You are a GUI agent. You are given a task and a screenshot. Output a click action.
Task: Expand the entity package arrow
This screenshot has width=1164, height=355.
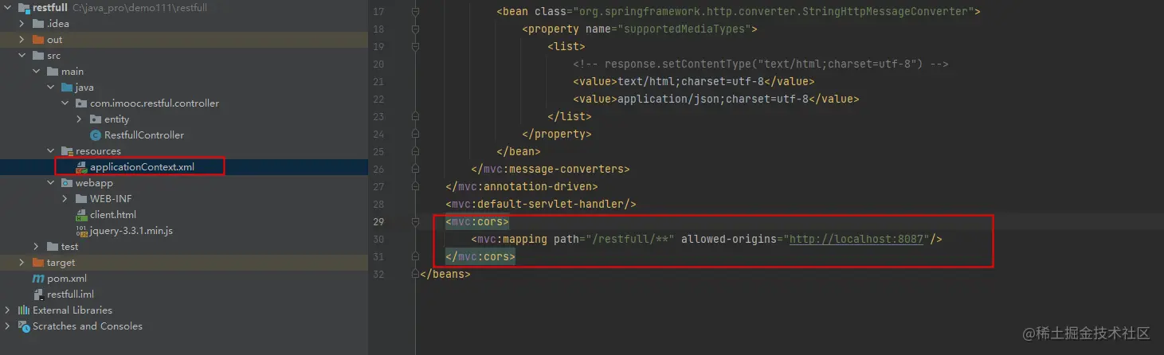[80, 119]
